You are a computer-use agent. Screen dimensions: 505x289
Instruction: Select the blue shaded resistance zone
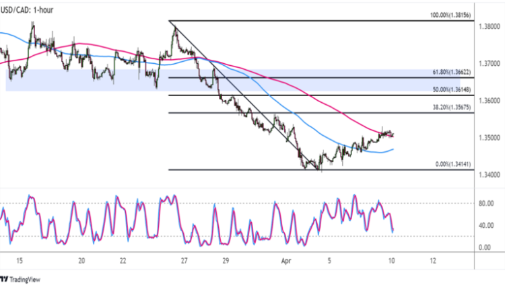81,79
